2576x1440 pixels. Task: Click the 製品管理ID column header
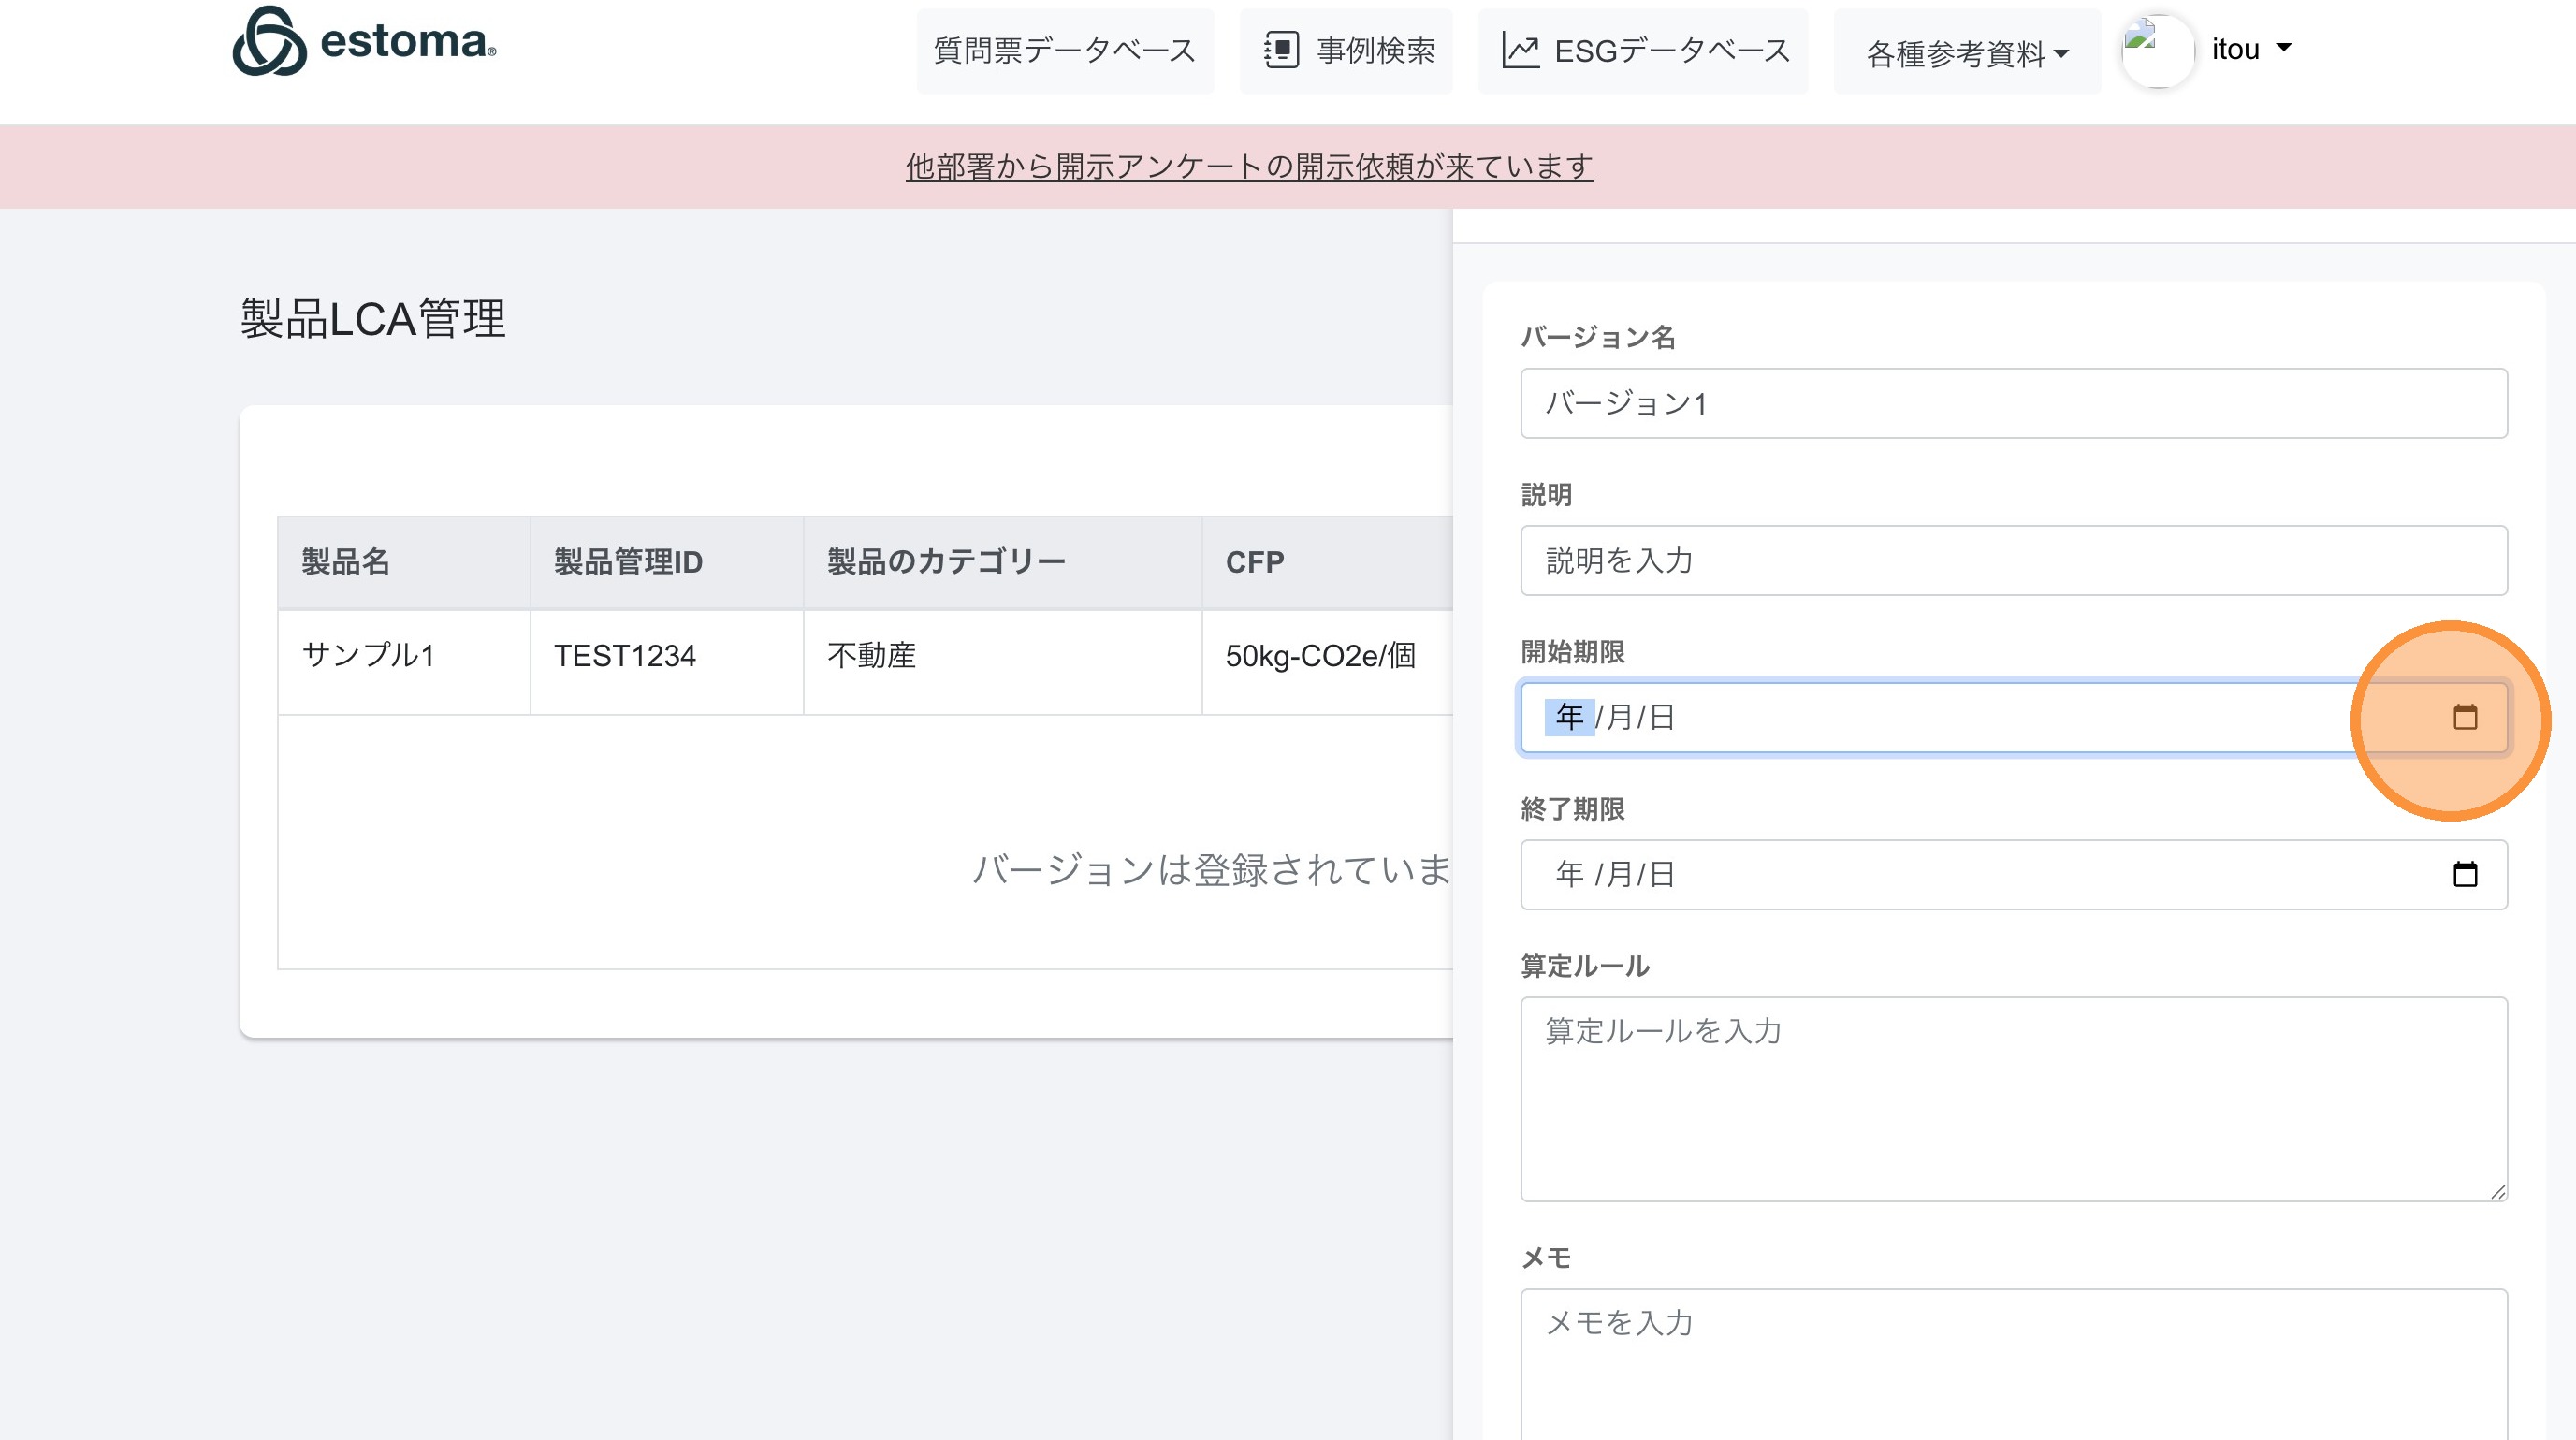(x=628, y=562)
